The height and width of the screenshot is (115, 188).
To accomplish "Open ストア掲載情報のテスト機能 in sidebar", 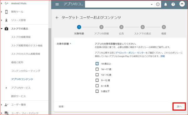I will pyautogui.click(x=27, y=45).
